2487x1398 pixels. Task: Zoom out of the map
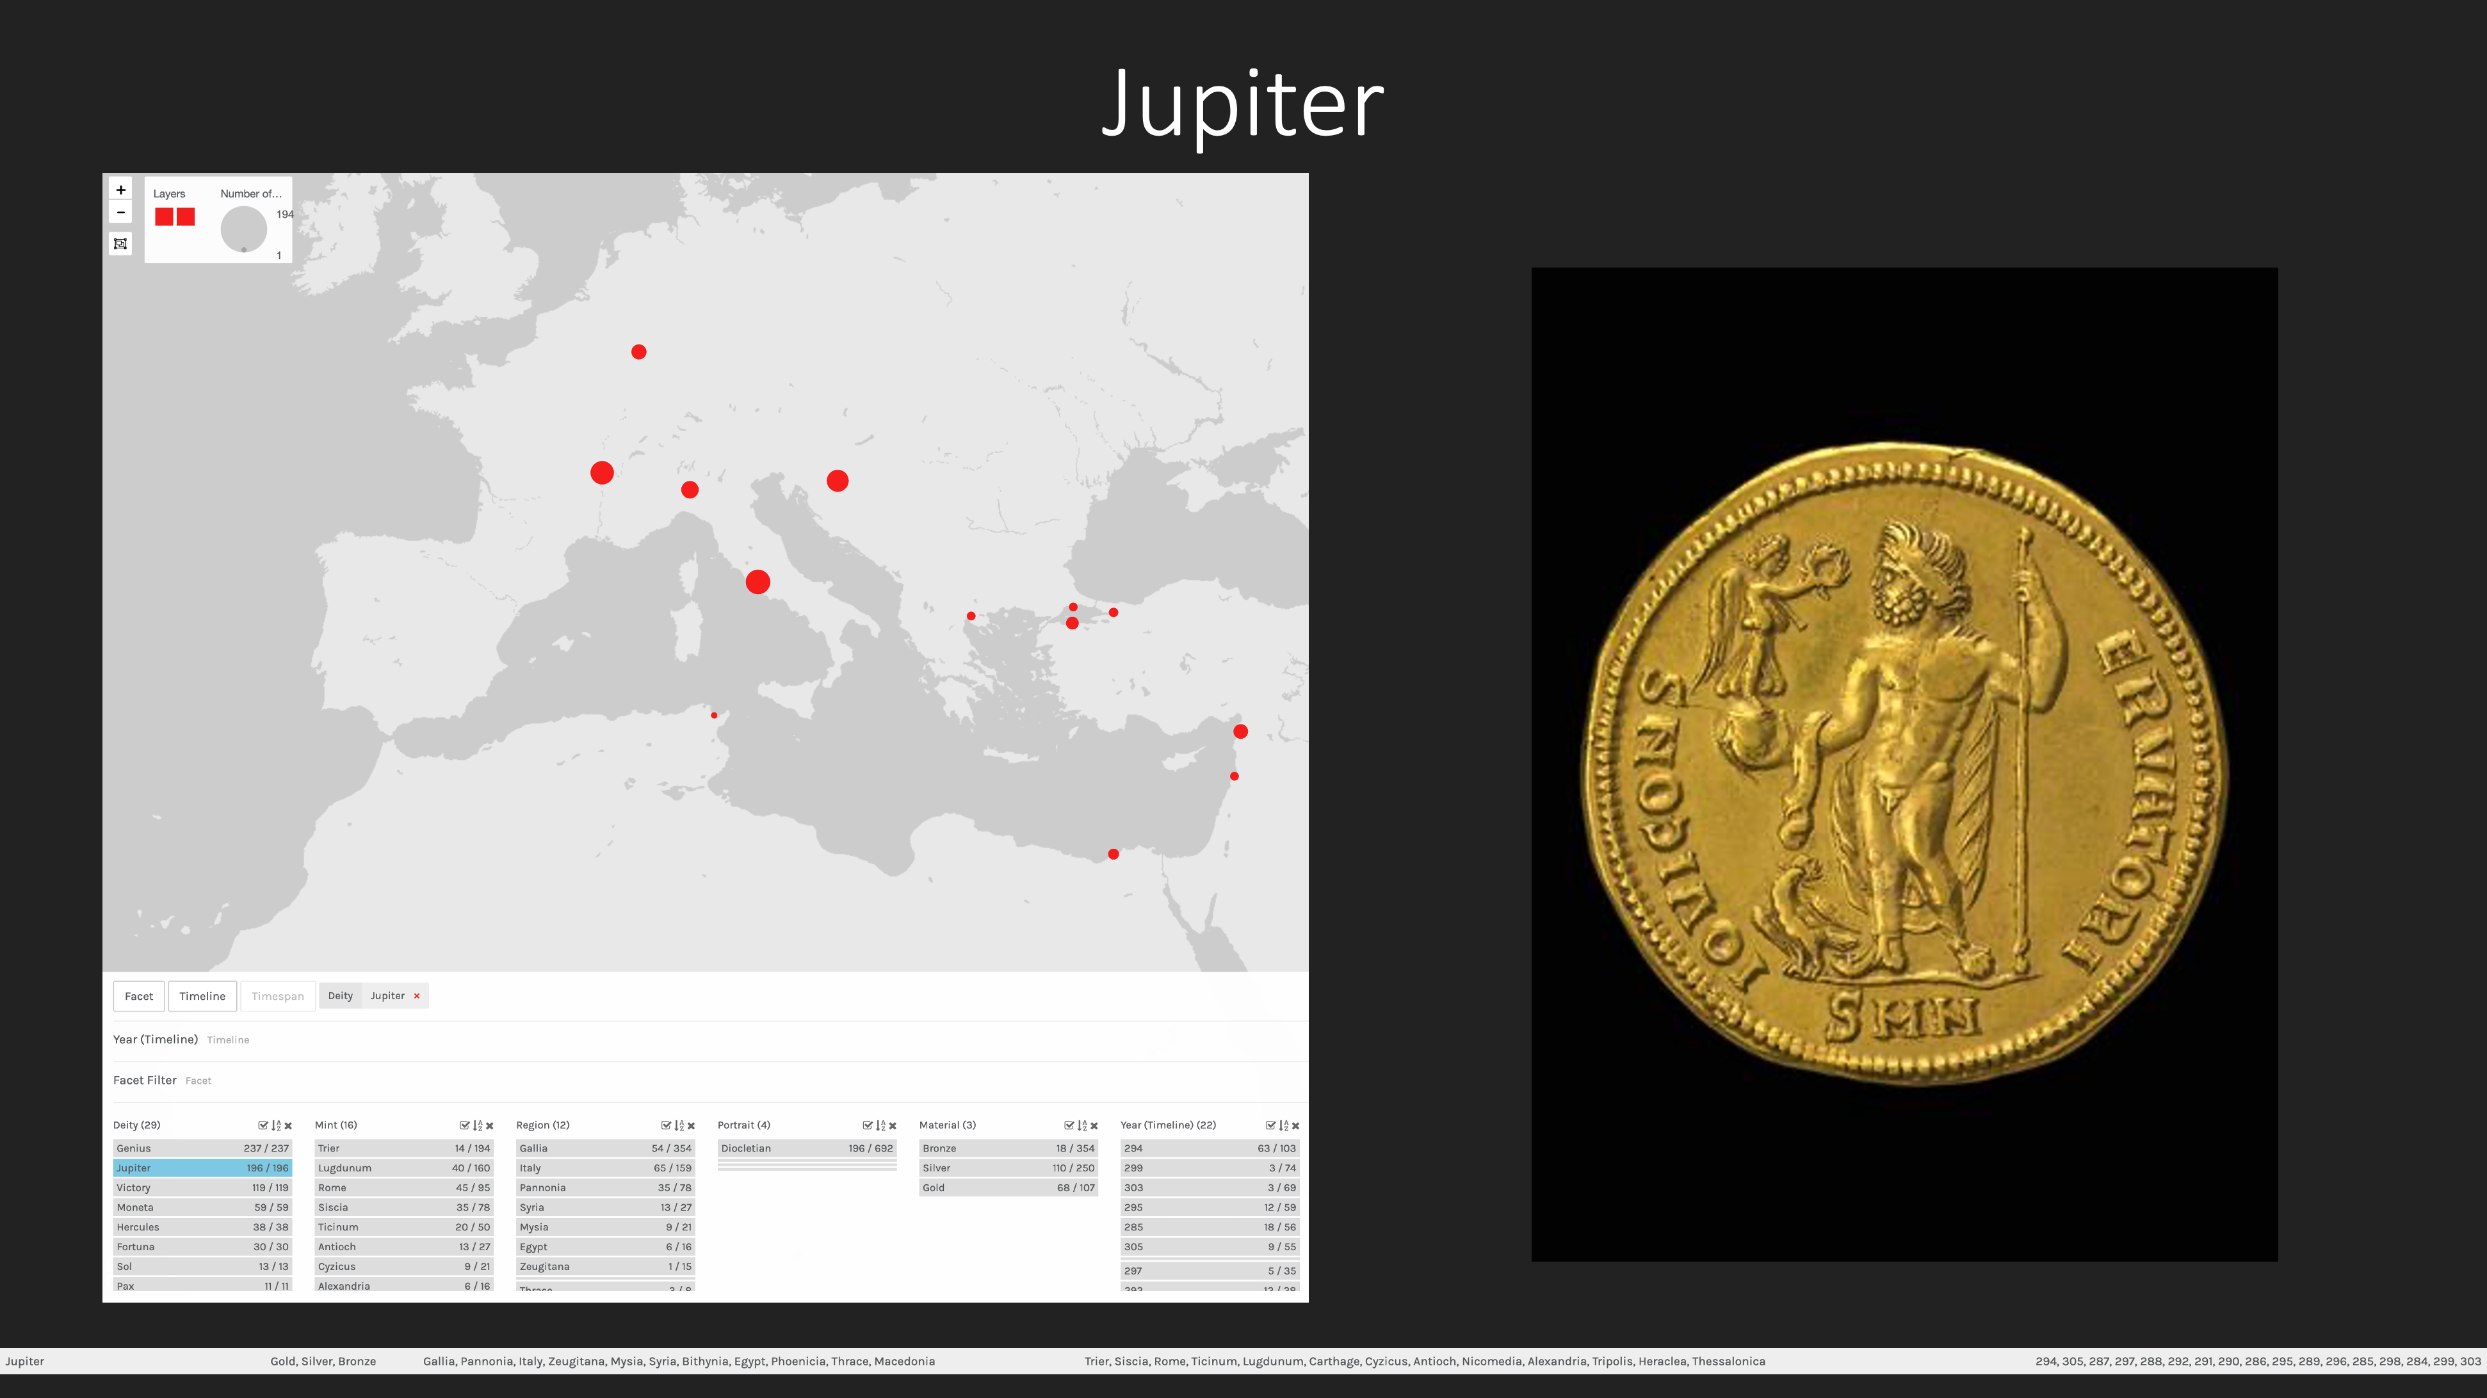(120, 213)
